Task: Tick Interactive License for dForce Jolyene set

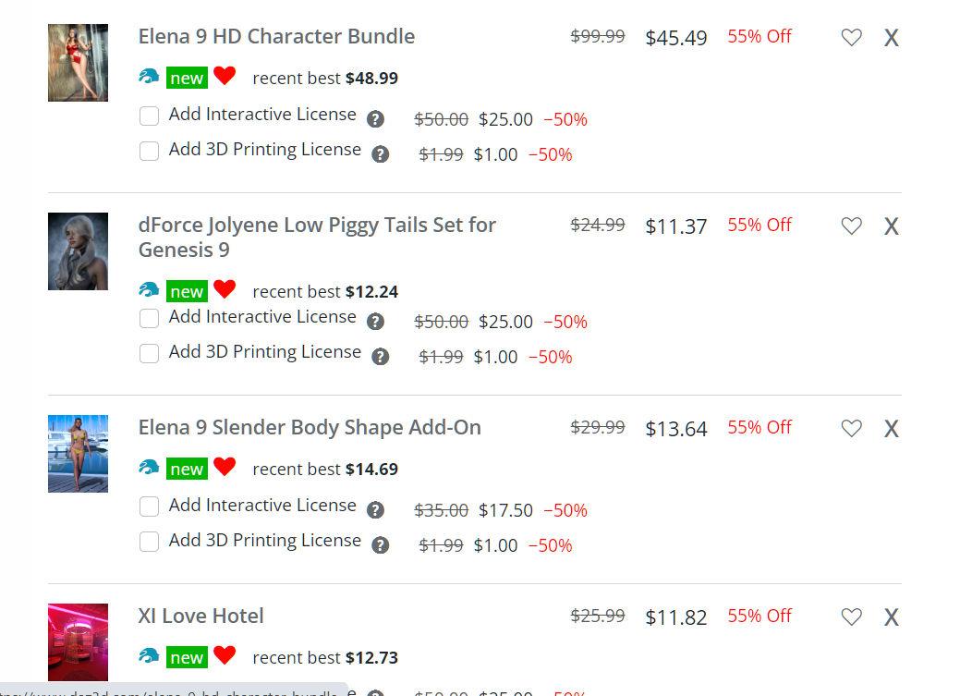Action: click(149, 319)
